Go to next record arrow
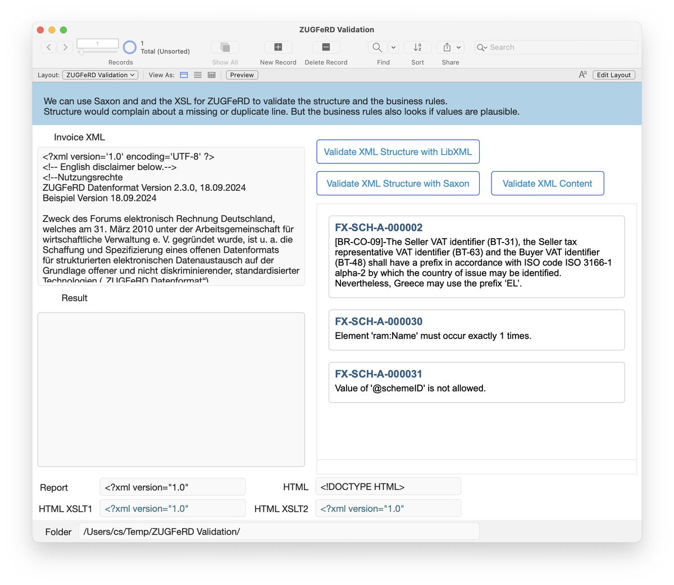This screenshot has width=674, height=585. click(x=65, y=47)
